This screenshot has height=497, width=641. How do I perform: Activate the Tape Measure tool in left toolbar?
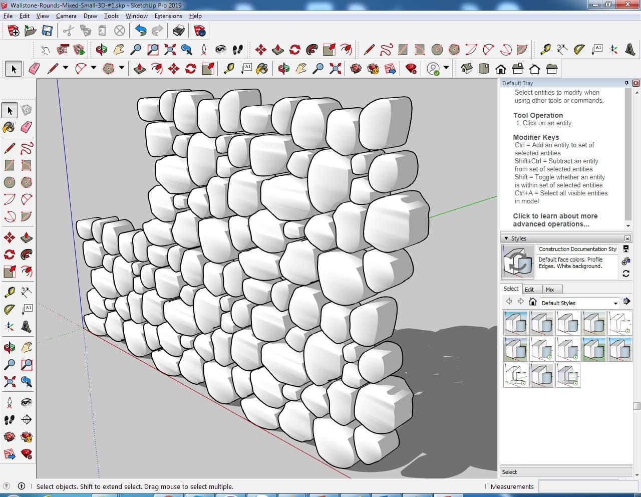tap(9, 292)
